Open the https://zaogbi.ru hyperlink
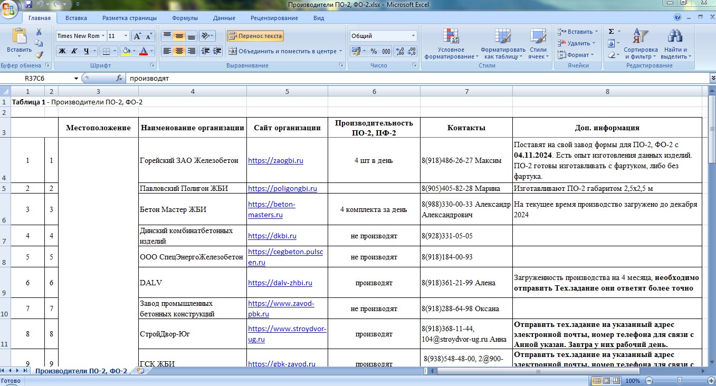The height and width of the screenshot is (386, 716). (275, 160)
